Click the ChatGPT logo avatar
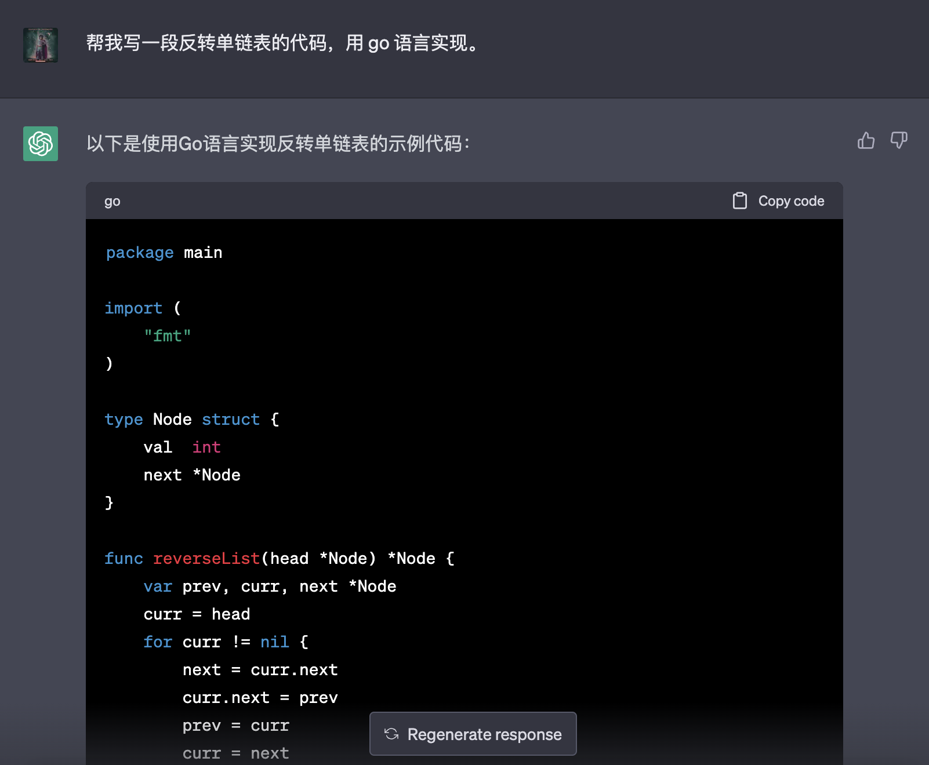Viewport: 929px width, 765px height. (x=41, y=144)
